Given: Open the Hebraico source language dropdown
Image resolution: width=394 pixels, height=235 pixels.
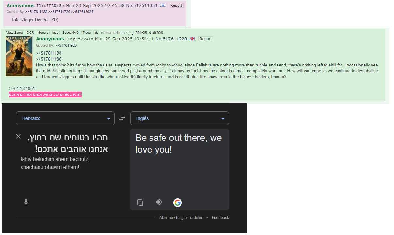Looking at the screenshot, I should pos(65,118).
